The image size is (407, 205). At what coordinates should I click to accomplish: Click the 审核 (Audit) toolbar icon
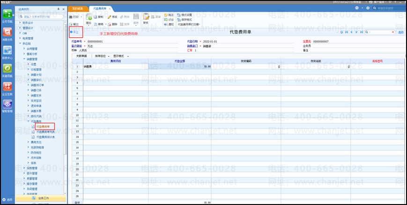pos(146,18)
